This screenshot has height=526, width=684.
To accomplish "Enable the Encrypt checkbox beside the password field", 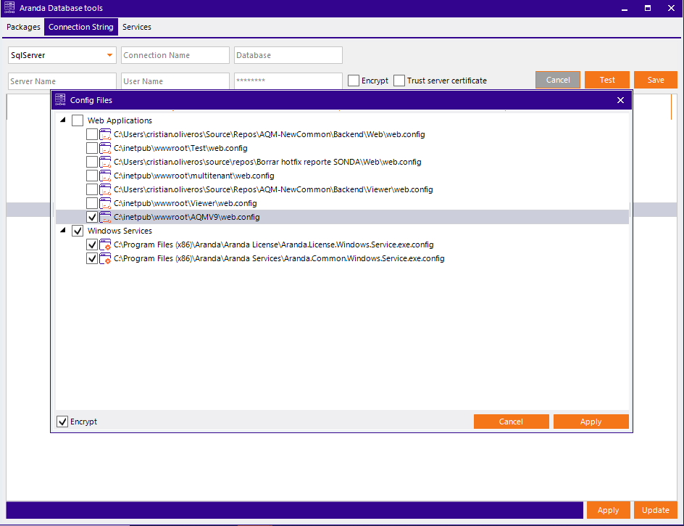I will coord(354,81).
